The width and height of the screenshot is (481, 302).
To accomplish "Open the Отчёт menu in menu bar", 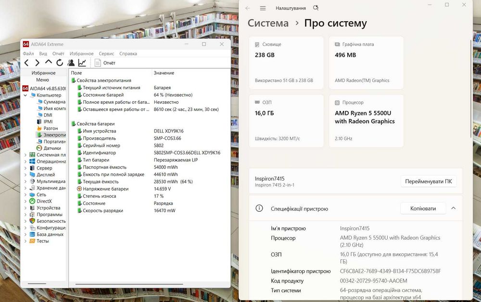I will pos(58,54).
